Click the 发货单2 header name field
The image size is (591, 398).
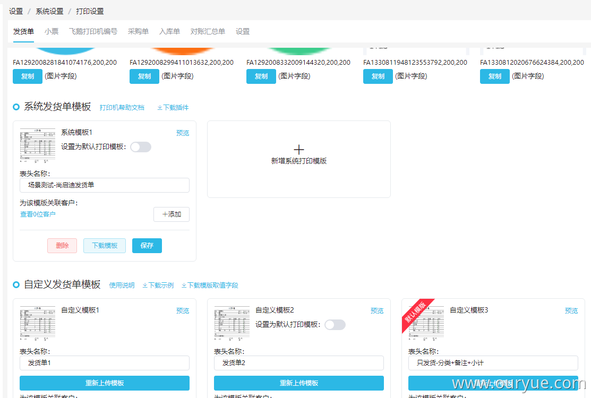pos(299,363)
